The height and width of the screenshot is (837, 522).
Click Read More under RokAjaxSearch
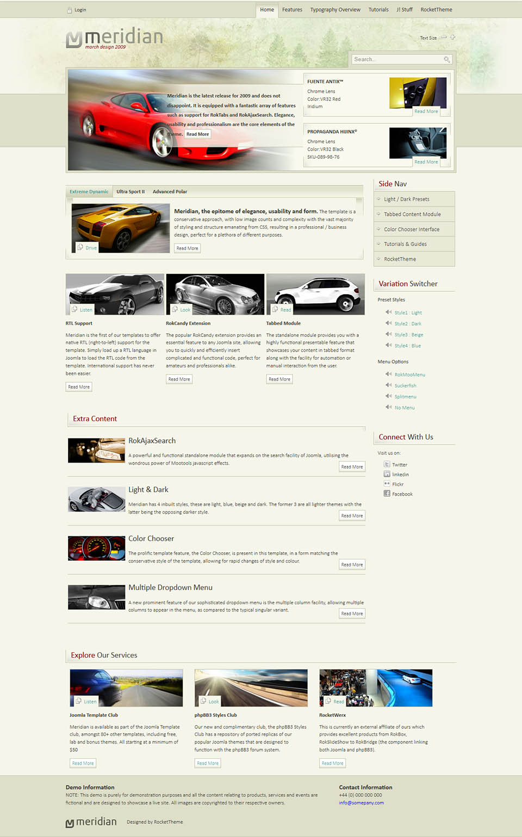click(352, 467)
